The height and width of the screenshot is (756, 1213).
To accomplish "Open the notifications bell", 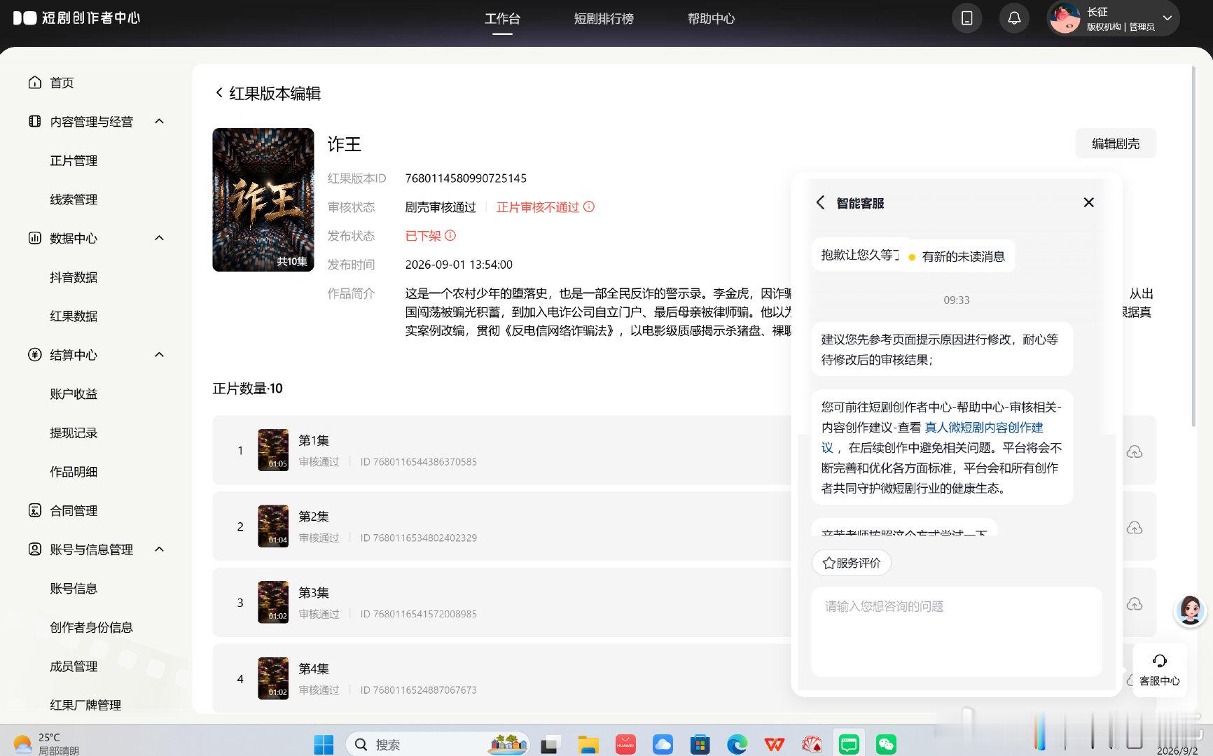I will tap(1014, 18).
